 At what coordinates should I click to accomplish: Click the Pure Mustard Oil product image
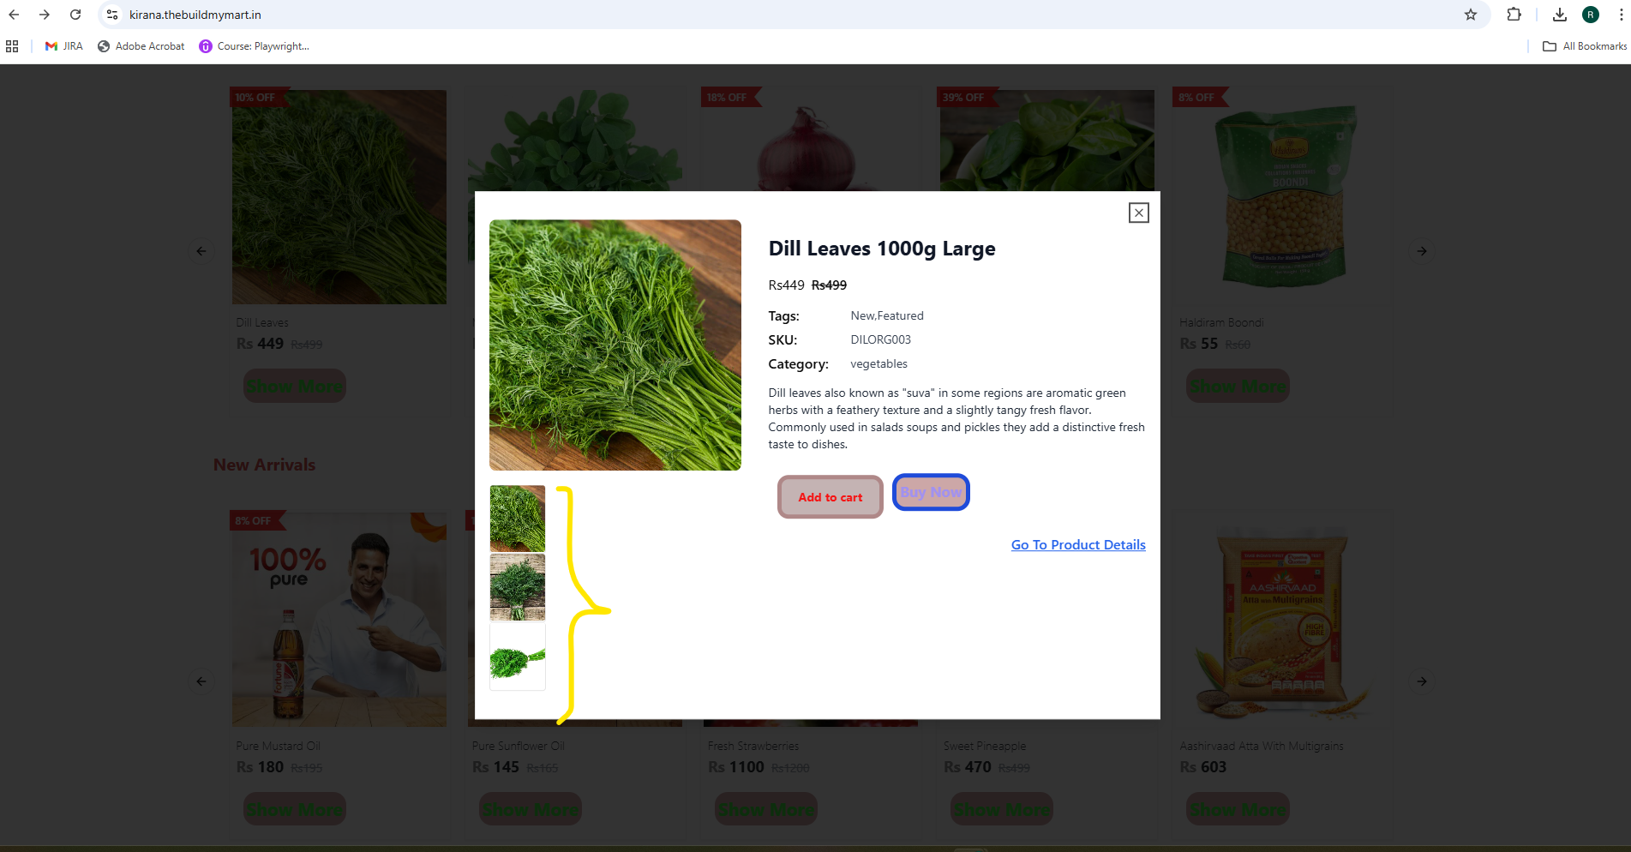[x=339, y=620]
